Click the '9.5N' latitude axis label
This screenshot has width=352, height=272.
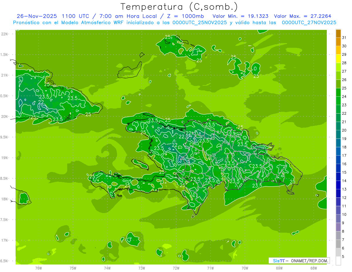[x=4, y=137]
